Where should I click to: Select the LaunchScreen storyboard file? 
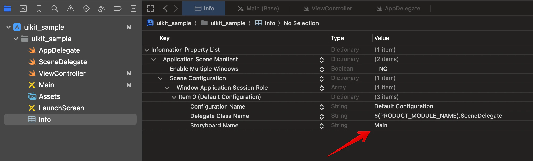(61, 108)
